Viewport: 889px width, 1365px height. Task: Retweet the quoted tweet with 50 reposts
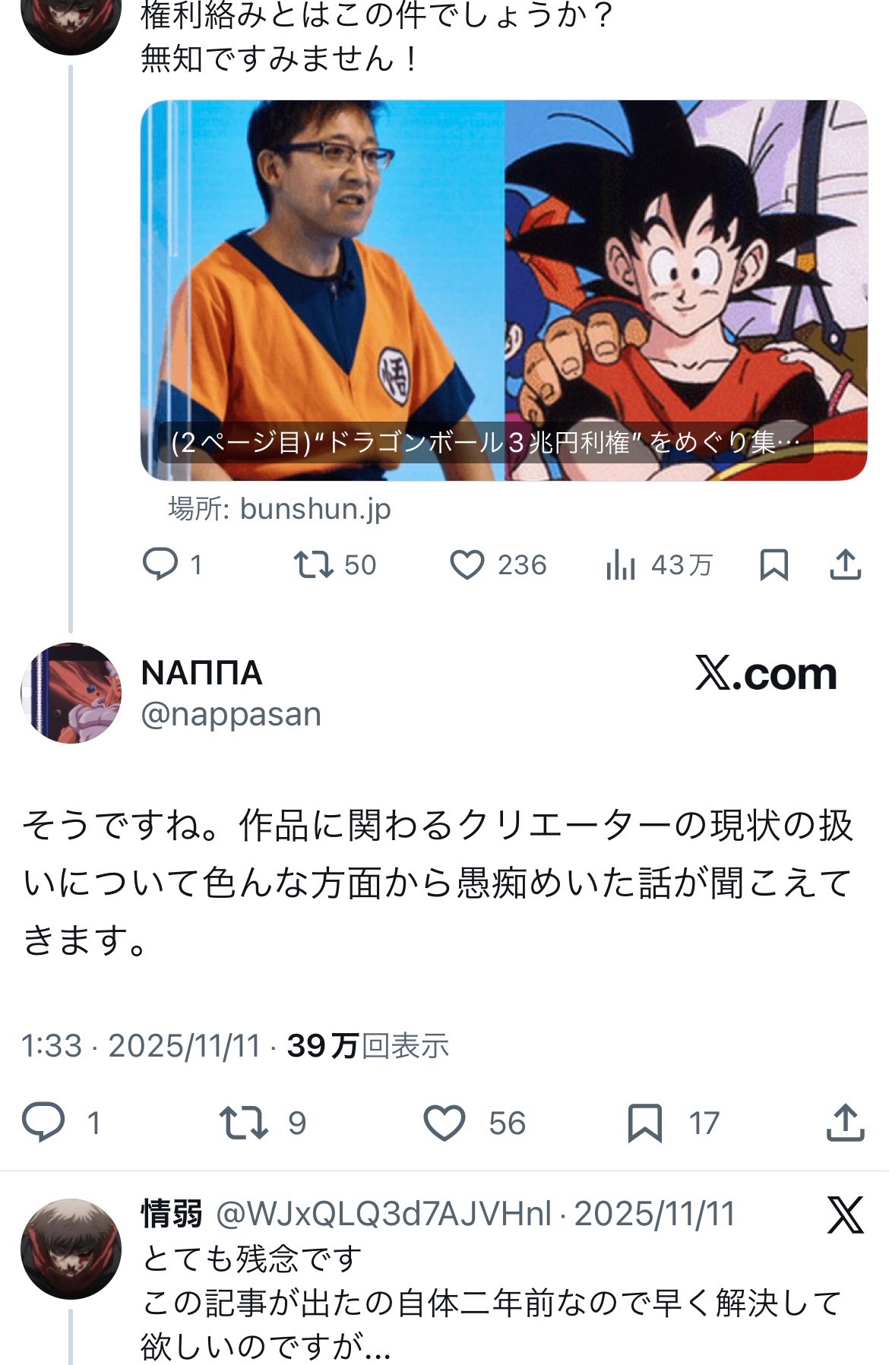point(314,564)
